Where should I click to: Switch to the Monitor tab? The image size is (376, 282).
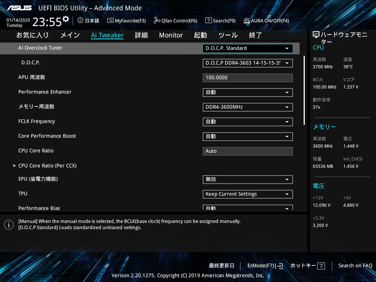coord(171,35)
